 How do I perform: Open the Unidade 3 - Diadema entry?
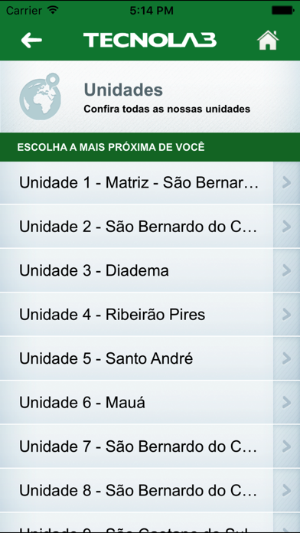[150, 270]
